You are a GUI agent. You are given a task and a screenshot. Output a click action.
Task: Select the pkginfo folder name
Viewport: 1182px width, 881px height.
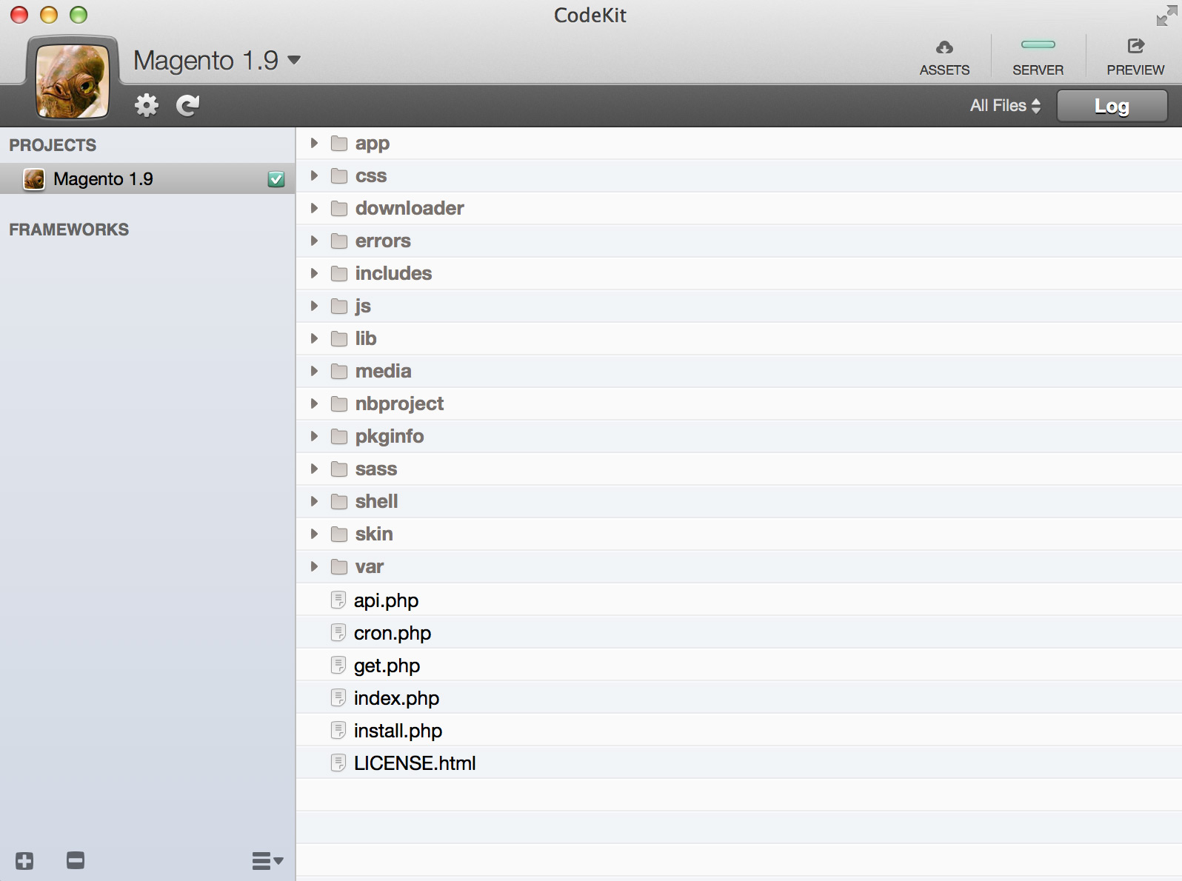coord(390,437)
